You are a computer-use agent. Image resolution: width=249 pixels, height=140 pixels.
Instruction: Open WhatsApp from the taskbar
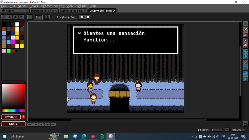pos(102,136)
